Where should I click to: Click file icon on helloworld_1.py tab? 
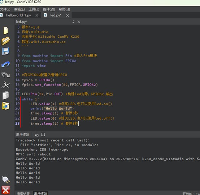point(1,15)
